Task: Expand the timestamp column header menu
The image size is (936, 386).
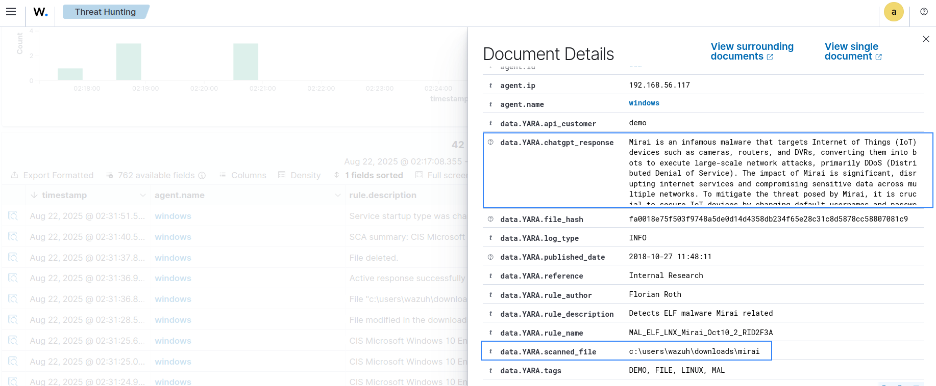Action: click(142, 195)
